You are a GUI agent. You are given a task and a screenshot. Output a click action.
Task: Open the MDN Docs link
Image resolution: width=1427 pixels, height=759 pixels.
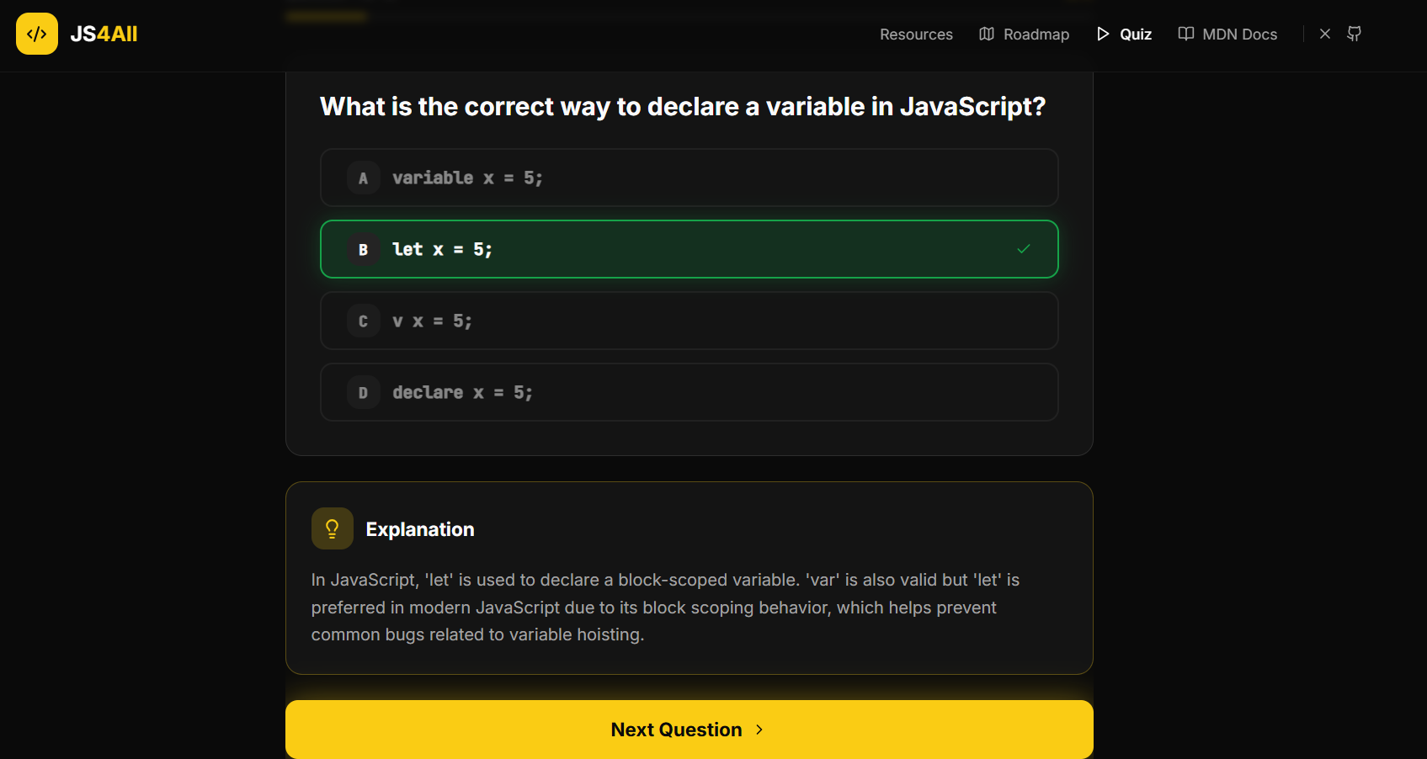click(x=1239, y=34)
